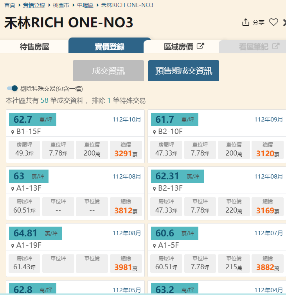Screen dimensions: 286x295
Task: Click external link icon beside 區域房價
Action: 200,46
